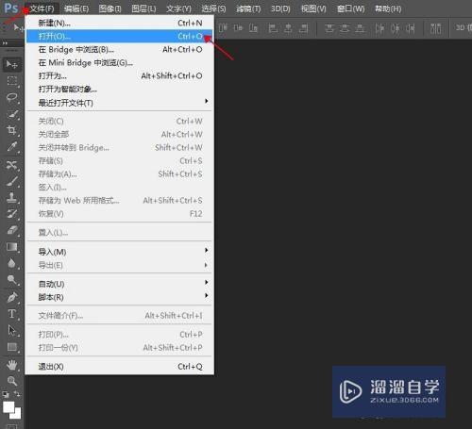Select the Crop tool
The height and width of the screenshot is (429, 472).
(x=12, y=130)
